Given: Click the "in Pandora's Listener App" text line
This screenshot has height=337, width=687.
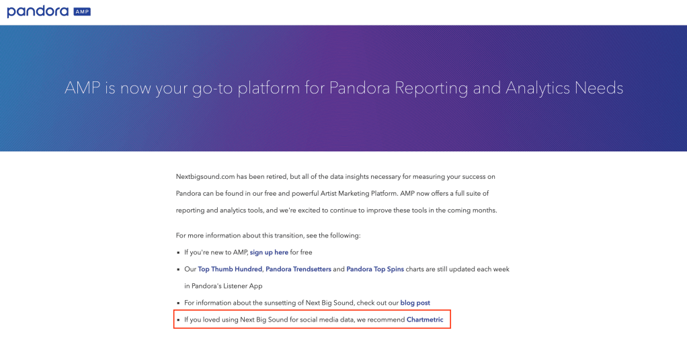Looking at the screenshot, I should (x=223, y=286).
